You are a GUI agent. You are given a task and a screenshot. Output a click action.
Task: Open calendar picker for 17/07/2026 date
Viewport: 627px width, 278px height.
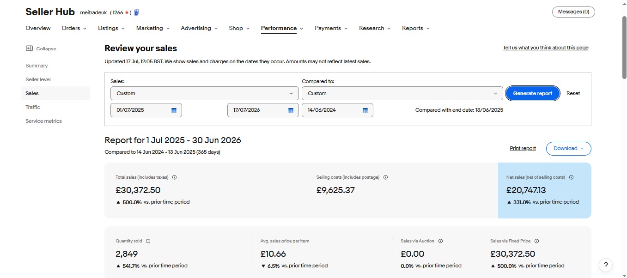[x=291, y=110]
